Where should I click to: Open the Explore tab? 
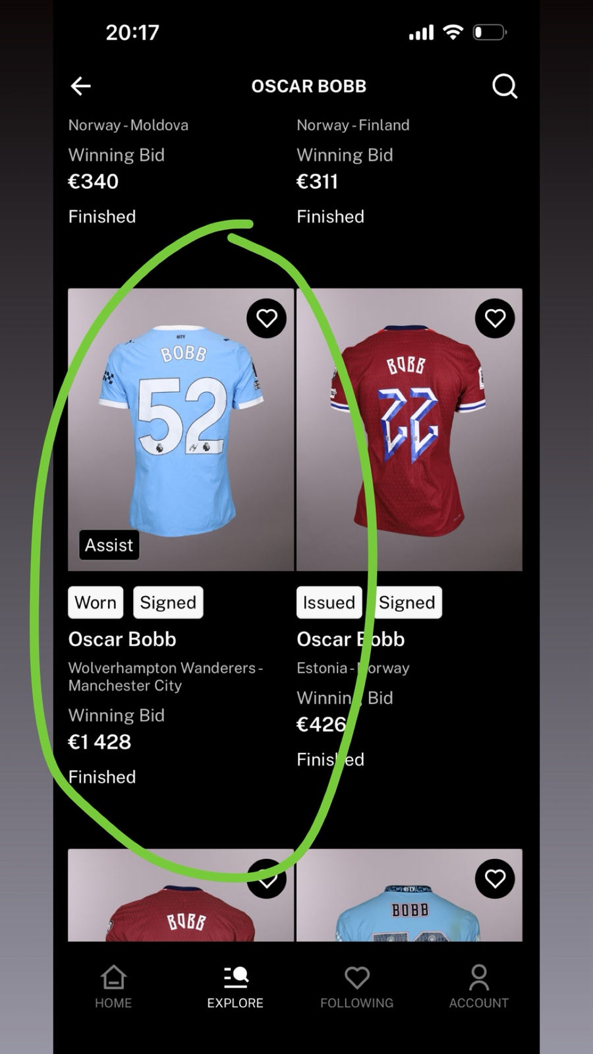point(235,987)
